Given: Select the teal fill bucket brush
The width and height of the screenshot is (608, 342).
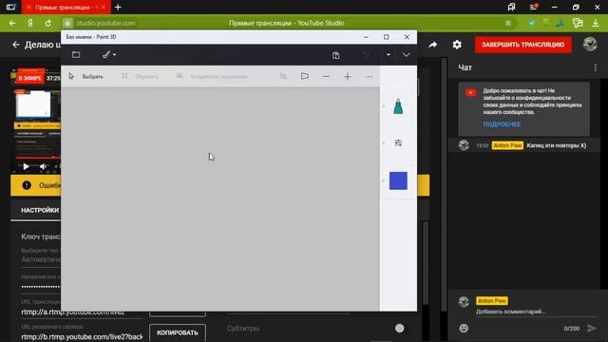Looking at the screenshot, I should tap(398, 106).
